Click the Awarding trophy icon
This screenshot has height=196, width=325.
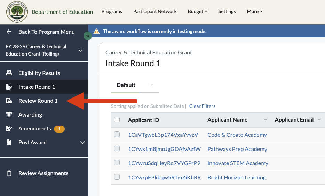point(9,114)
